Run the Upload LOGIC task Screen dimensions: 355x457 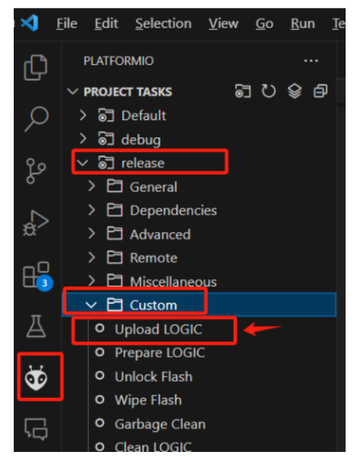tap(158, 330)
